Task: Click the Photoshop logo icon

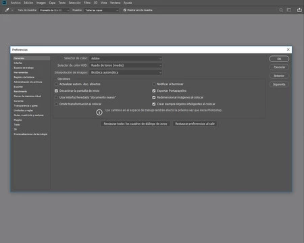Action: [x=4, y=3]
